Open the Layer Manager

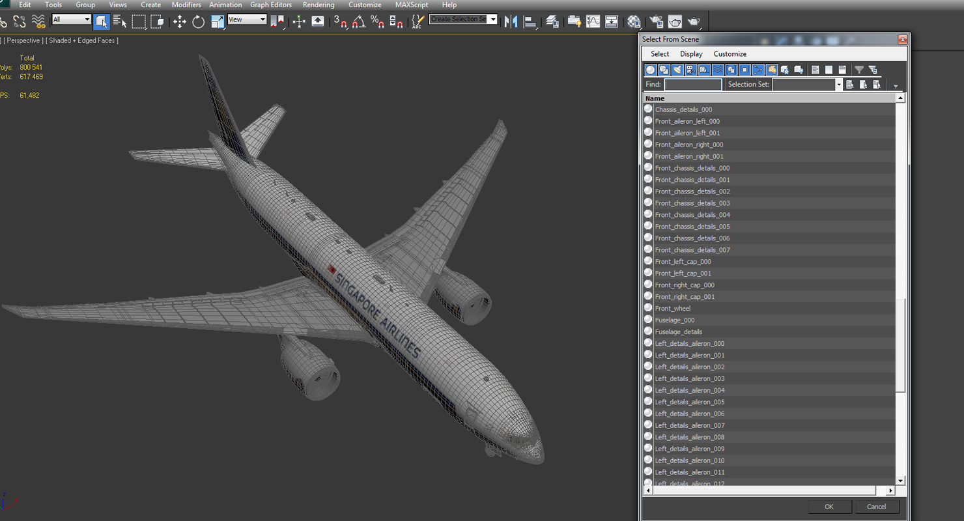coord(552,21)
